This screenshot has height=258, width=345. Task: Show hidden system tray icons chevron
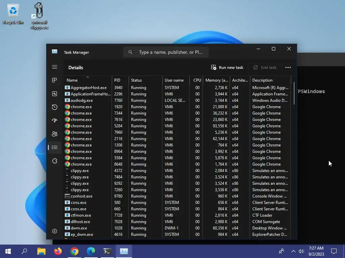coord(293,251)
